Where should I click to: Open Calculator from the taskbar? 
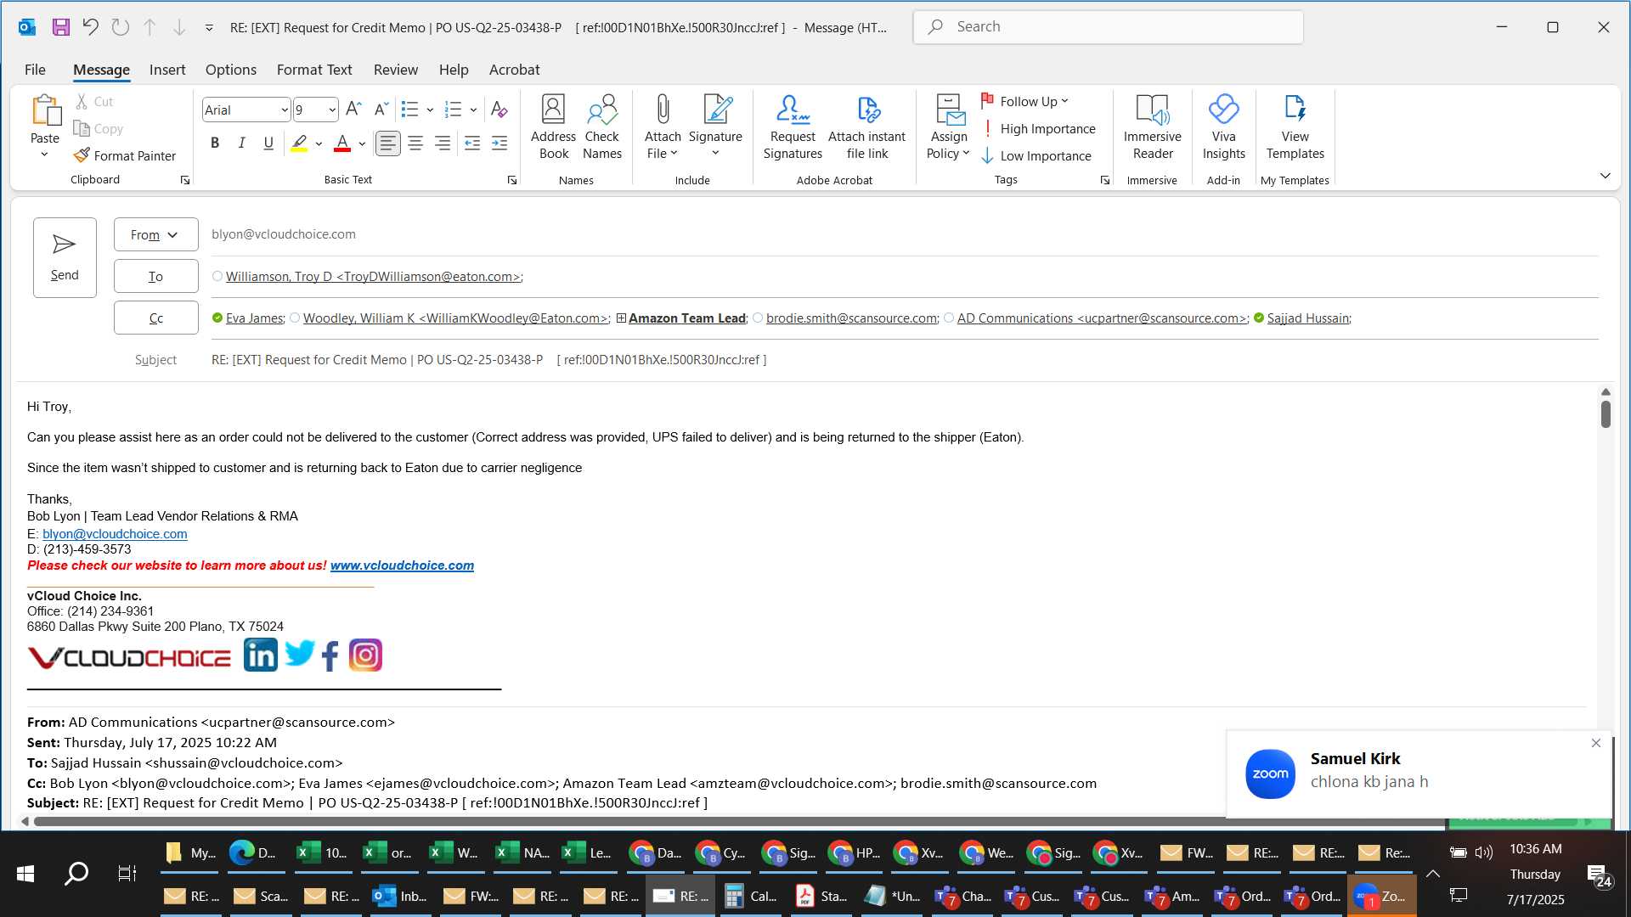point(752,896)
